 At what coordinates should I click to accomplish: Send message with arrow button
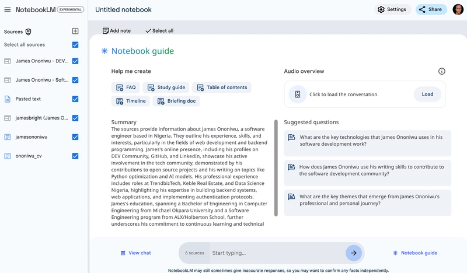[354, 253]
